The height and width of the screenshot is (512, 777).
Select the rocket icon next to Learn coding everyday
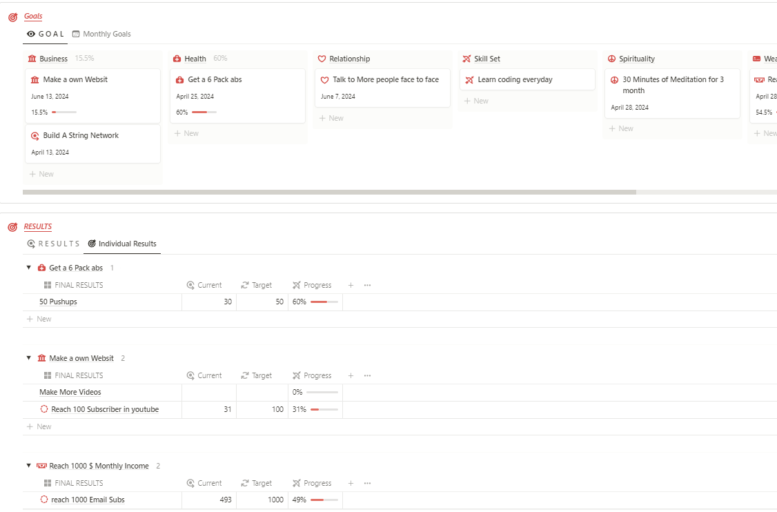pos(469,79)
